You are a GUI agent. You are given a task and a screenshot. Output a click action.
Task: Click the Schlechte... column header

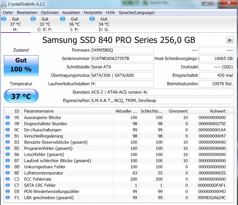pyautogui.click(x=151, y=111)
